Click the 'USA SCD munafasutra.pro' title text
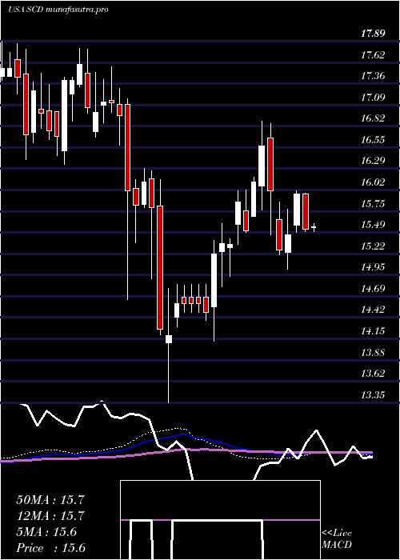 point(58,10)
